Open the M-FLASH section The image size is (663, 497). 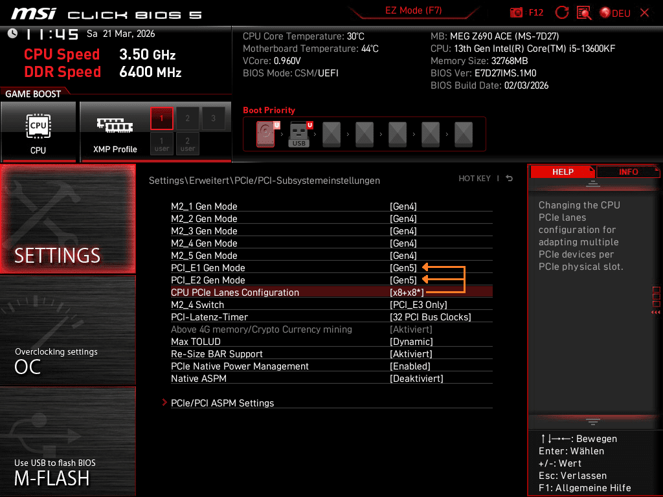[x=67, y=441]
